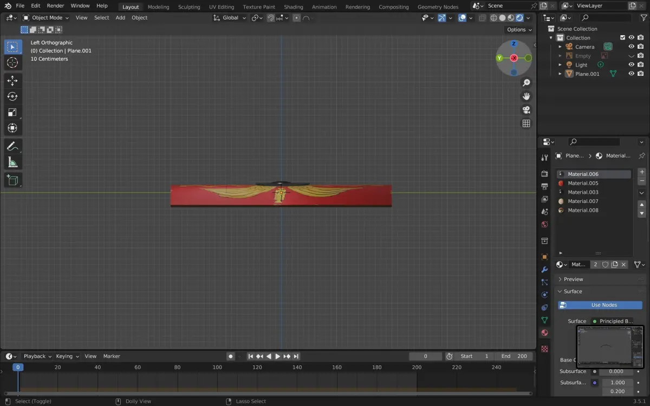Click the zoom view magnifier icon
The height and width of the screenshot is (406, 650).
[x=526, y=83]
